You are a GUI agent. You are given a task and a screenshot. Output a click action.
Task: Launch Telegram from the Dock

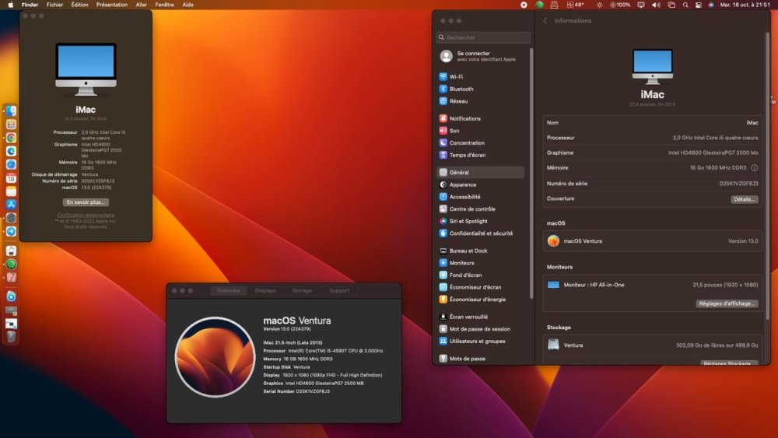tap(11, 231)
